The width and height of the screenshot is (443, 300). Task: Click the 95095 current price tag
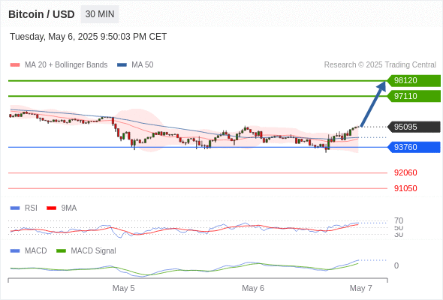pos(414,127)
